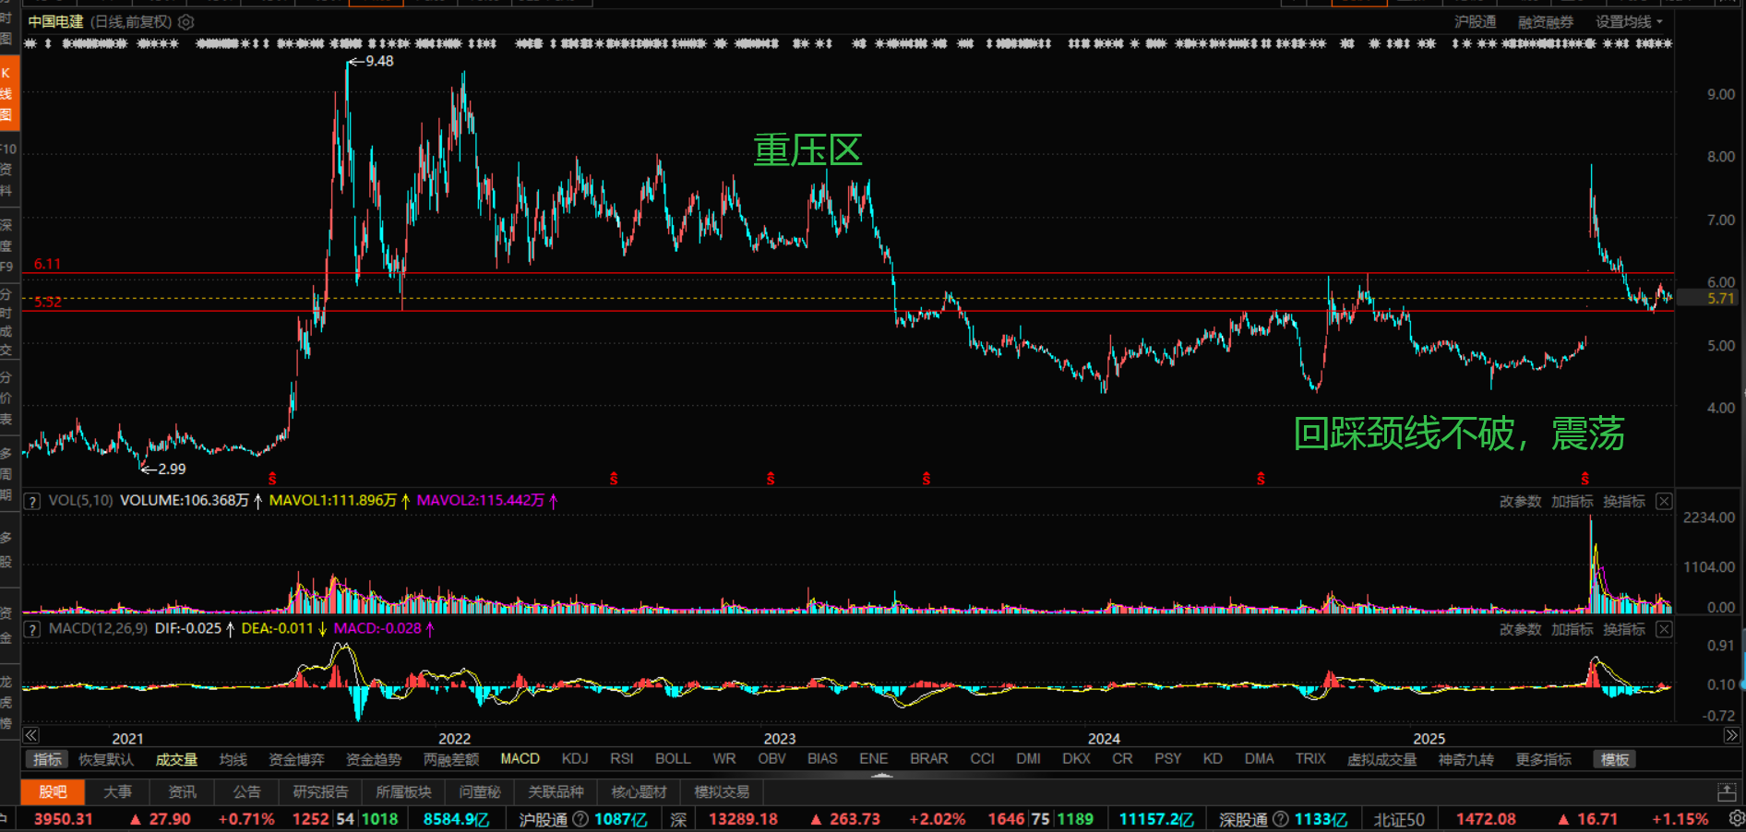The height and width of the screenshot is (832, 1746).
Task: Select BRAR indicator
Action: [x=929, y=758]
